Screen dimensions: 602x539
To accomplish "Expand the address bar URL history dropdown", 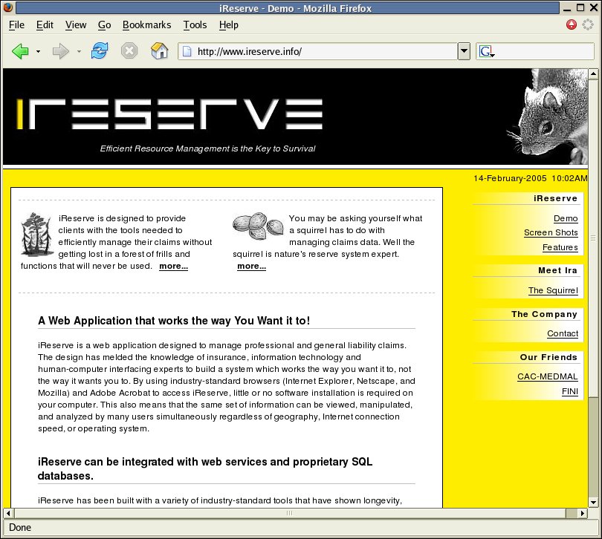I will click(465, 51).
